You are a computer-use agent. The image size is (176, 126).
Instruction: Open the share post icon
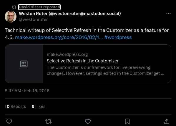(167, 121)
